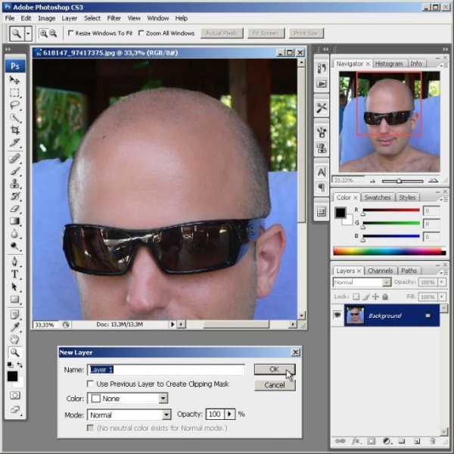Select the Move tool
This screenshot has width=454, height=454.
(14, 79)
